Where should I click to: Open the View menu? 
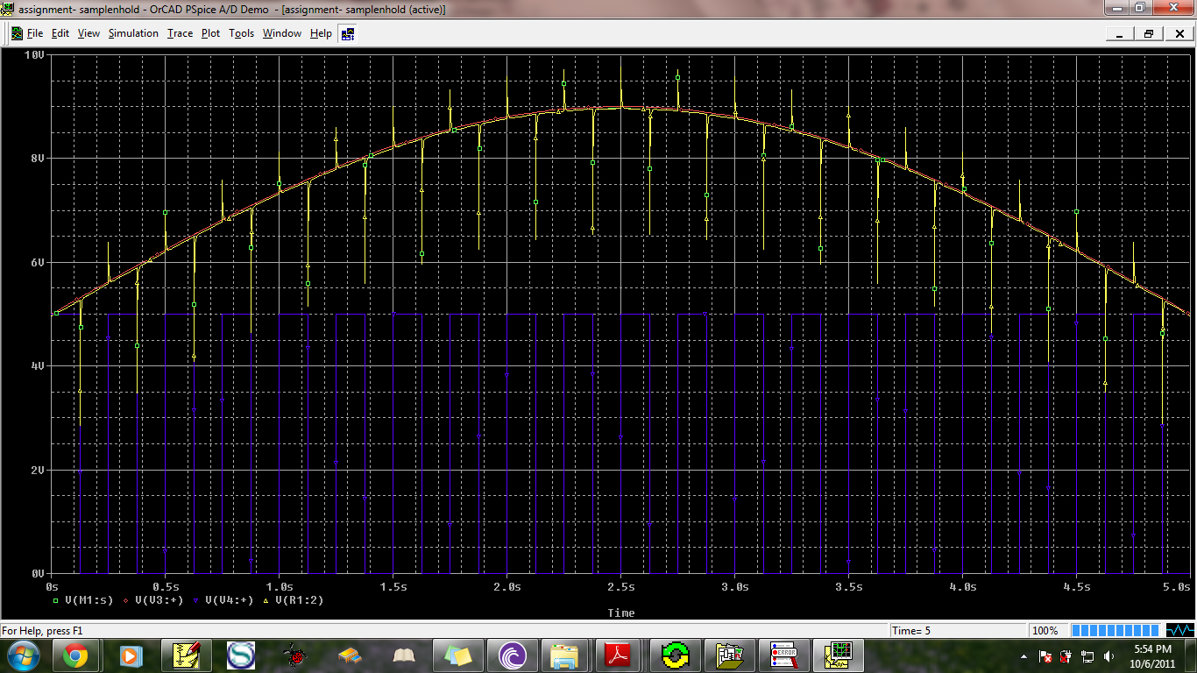point(89,33)
